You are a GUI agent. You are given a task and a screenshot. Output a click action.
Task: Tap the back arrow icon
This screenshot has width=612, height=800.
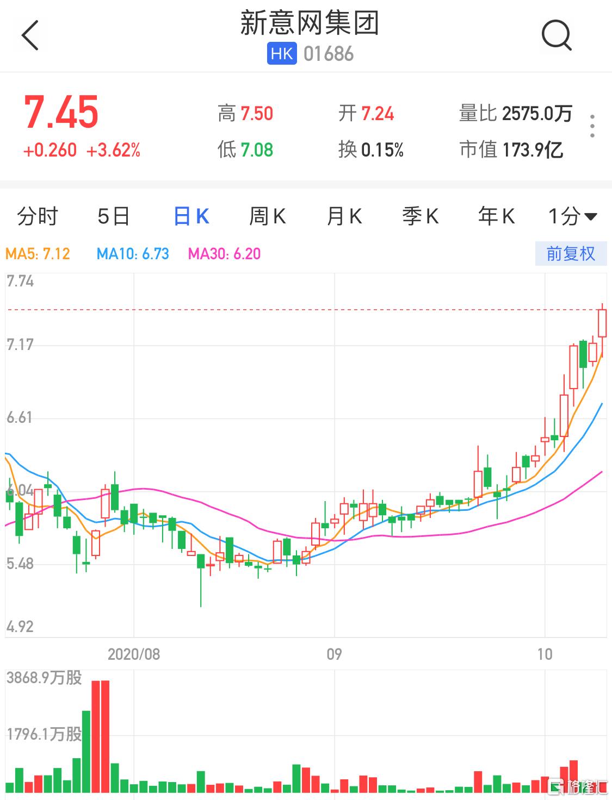click(x=30, y=36)
